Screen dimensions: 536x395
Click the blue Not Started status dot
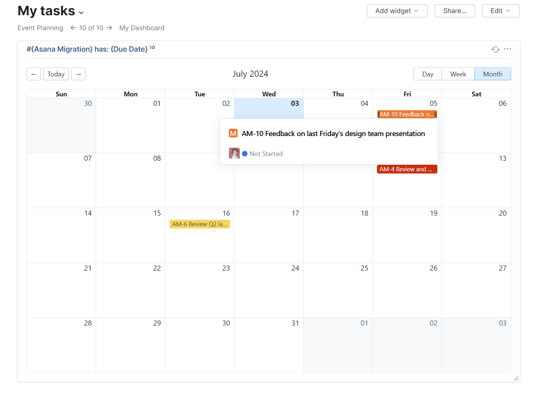(245, 154)
